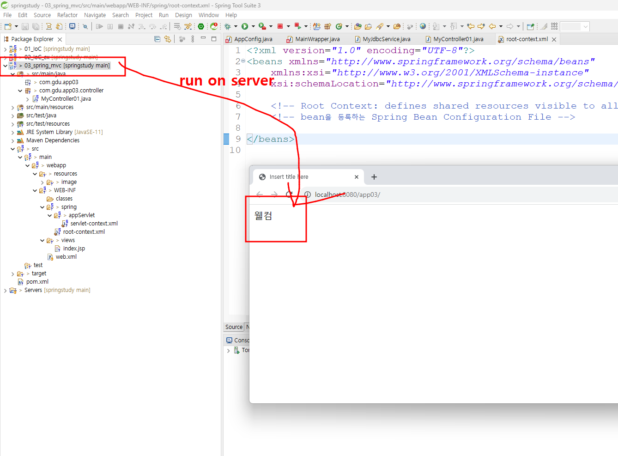Open the Refactor menu
Image resolution: width=618 pixels, height=456 pixels.
pos(67,15)
